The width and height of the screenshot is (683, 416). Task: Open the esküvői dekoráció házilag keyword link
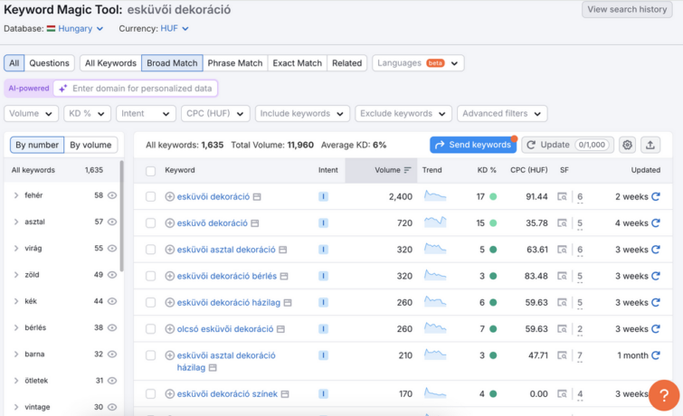[229, 303]
